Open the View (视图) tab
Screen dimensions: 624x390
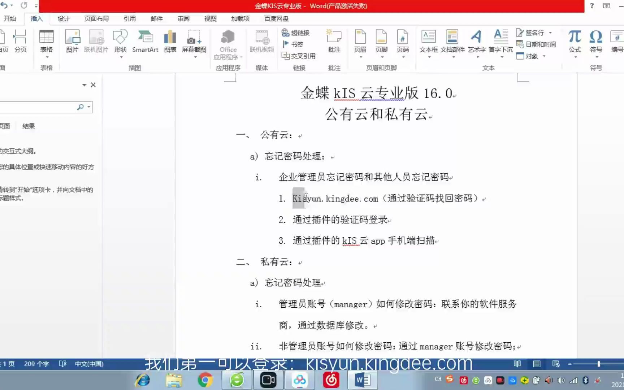pyautogui.click(x=210, y=18)
